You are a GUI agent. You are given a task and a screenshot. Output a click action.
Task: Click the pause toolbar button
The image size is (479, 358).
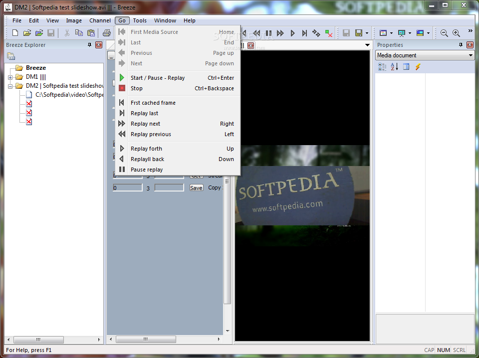(x=268, y=33)
